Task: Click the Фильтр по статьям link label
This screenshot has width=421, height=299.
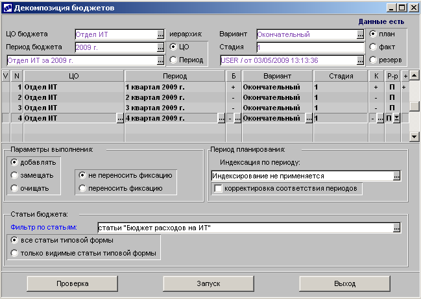Action: pos(43,228)
